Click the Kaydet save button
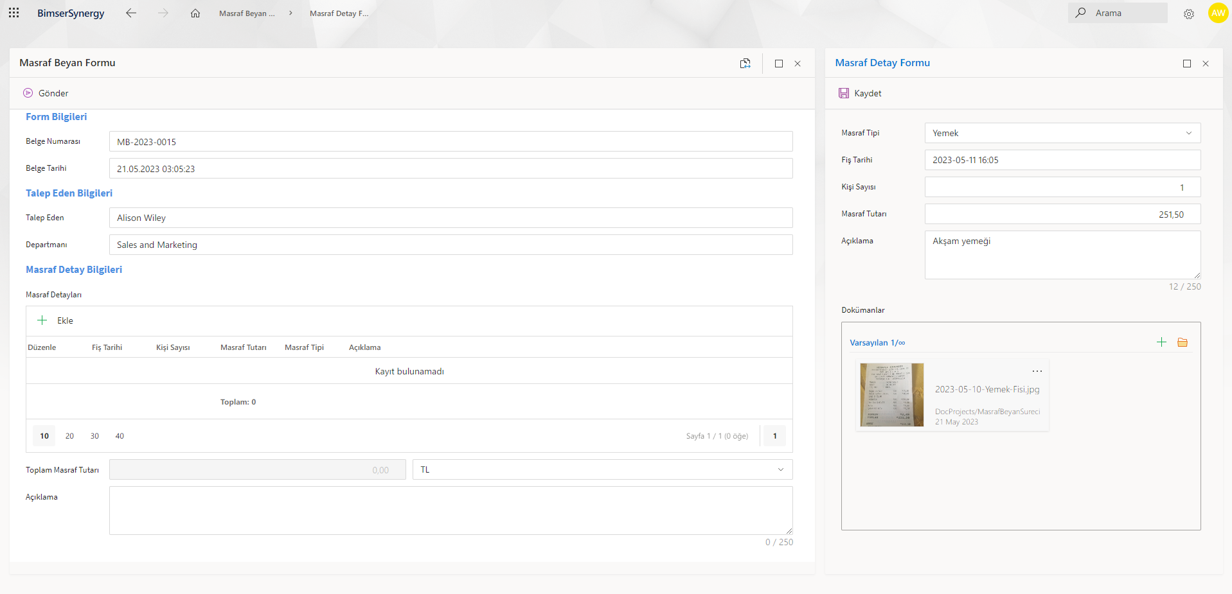The image size is (1232, 594). [860, 93]
